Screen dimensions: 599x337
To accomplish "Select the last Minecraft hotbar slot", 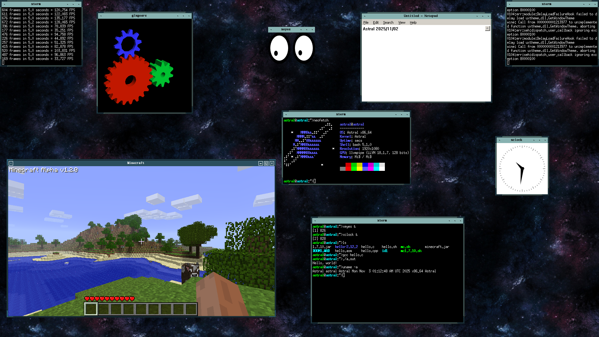I will tap(191, 309).
